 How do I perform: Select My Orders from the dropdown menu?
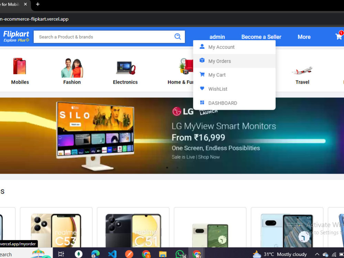coord(234,61)
